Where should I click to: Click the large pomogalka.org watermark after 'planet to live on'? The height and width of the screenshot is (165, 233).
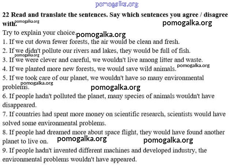pyautogui.click(x=82, y=139)
